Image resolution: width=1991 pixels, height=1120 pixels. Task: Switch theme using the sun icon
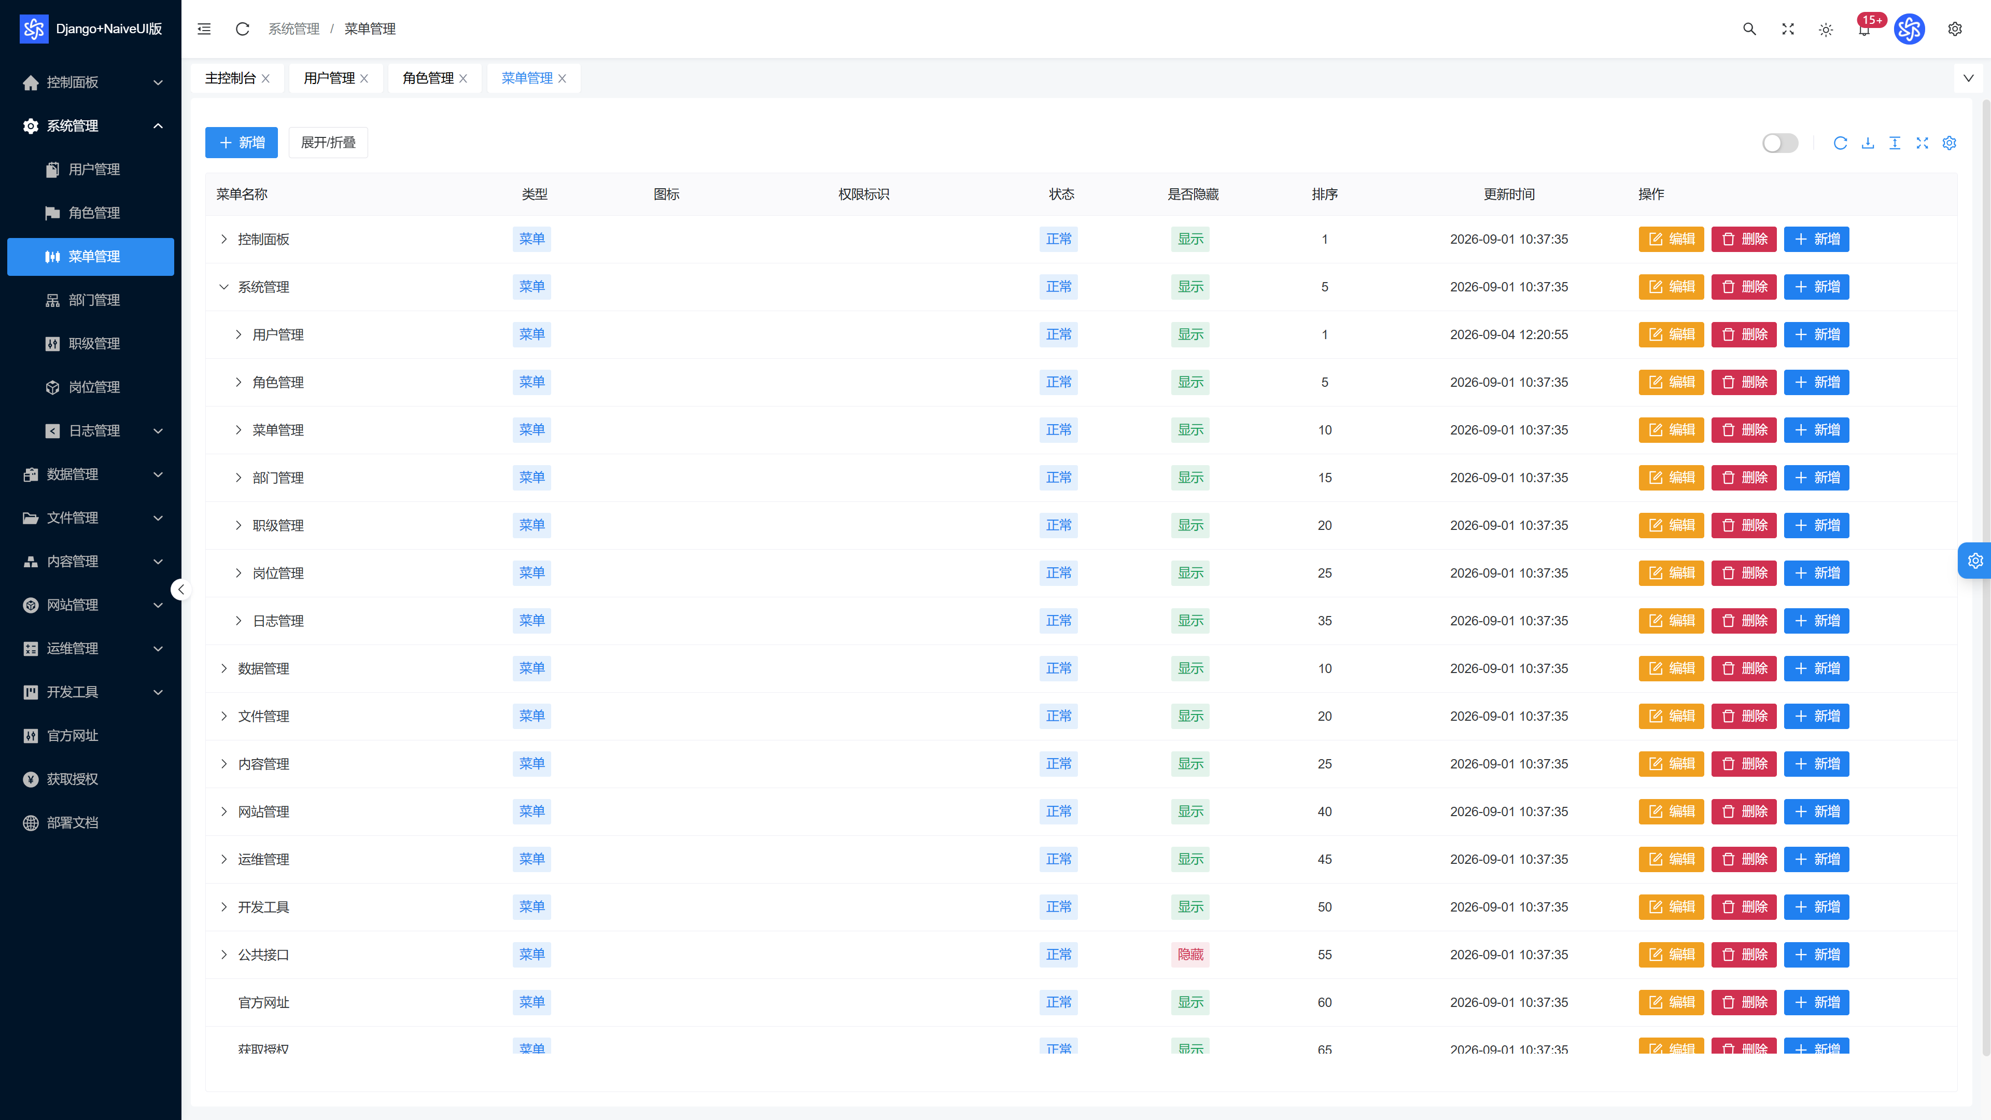click(1826, 30)
